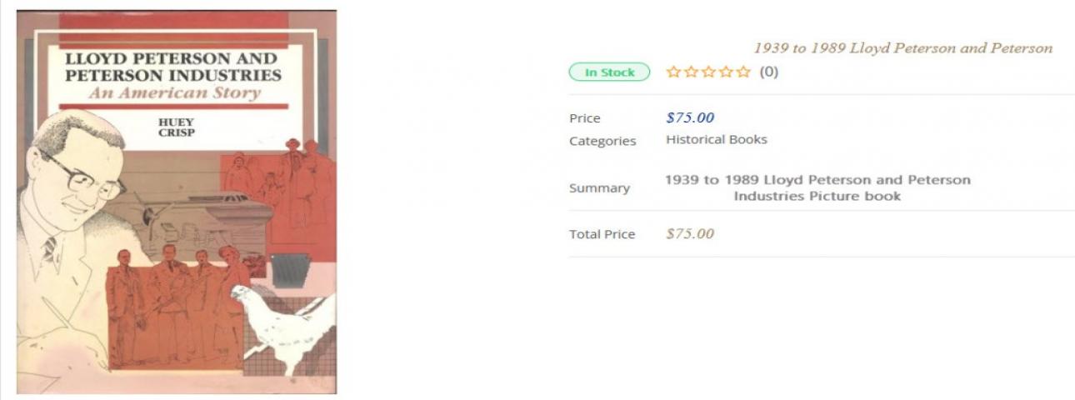Click the first rating star
Screen dimensions: 1075x400
pos(673,72)
